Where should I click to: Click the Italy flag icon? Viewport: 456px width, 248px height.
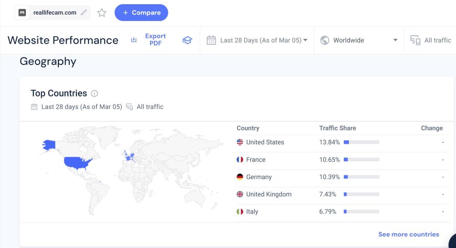pyautogui.click(x=240, y=211)
